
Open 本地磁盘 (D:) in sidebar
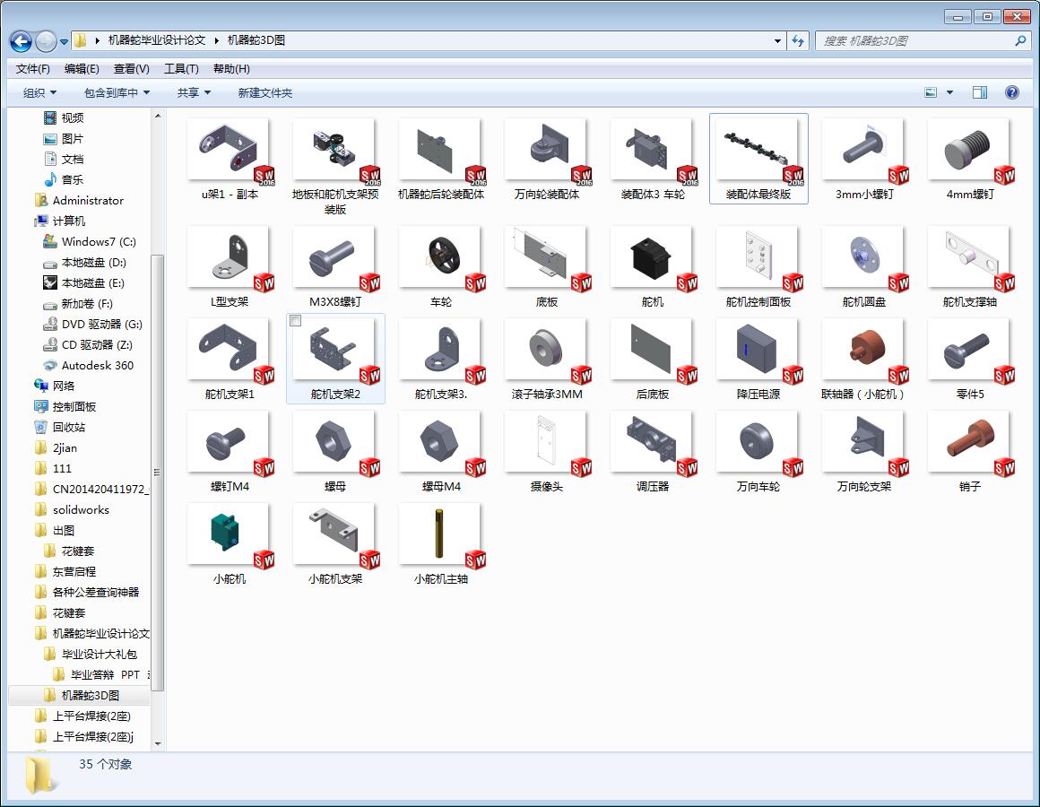(x=84, y=263)
